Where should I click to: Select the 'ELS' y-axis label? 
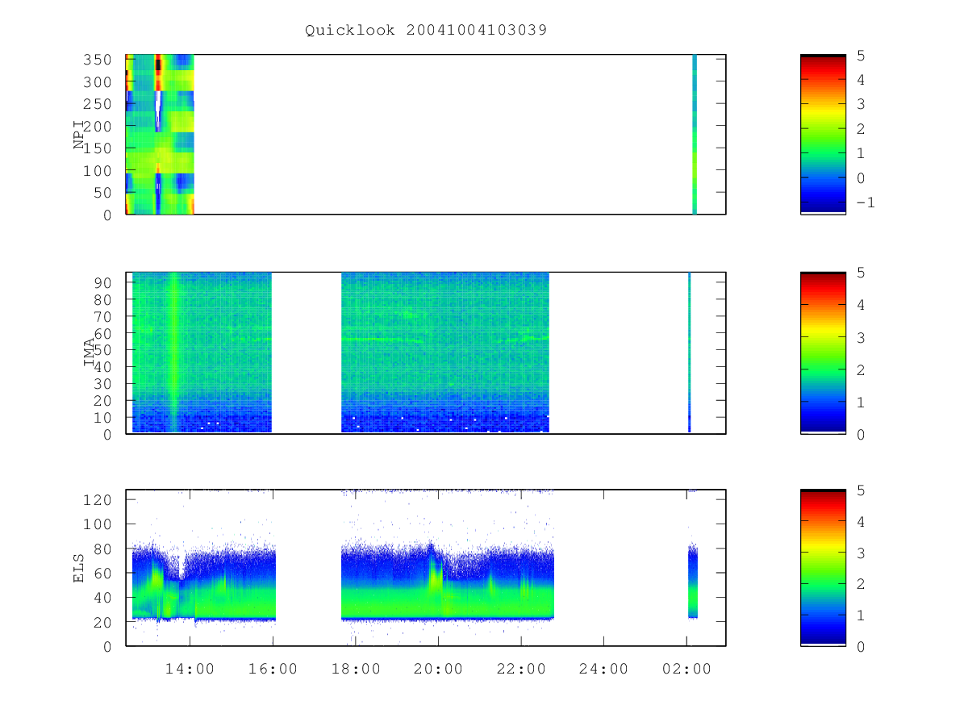pos(80,567)
